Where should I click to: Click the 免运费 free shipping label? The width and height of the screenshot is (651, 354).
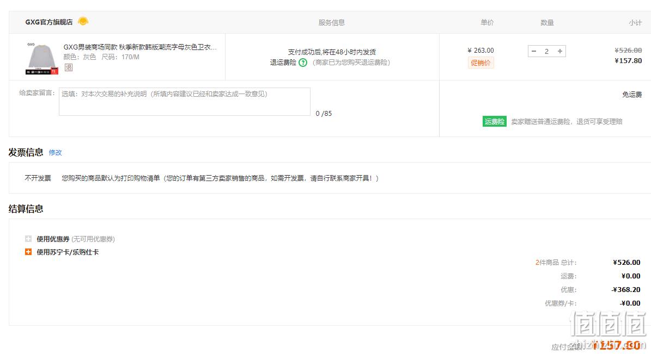(x=632, y=95)
